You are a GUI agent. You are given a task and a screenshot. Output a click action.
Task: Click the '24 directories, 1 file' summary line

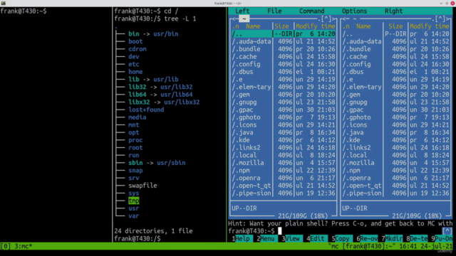click(153, 231)
